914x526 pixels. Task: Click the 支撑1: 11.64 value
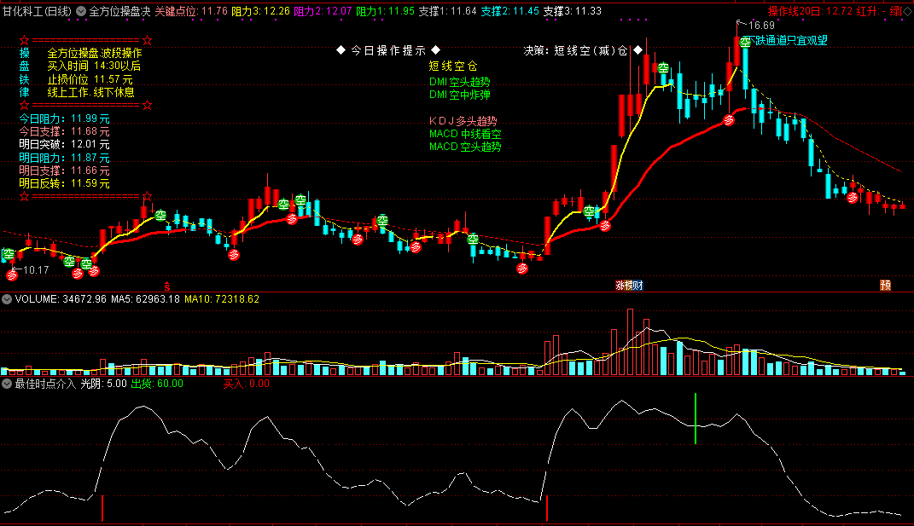[448, 11]
